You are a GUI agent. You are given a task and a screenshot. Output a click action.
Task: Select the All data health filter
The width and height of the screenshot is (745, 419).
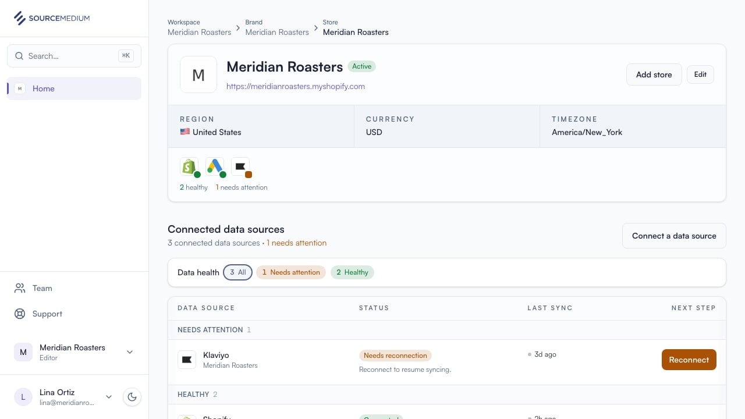coord(238,272)
